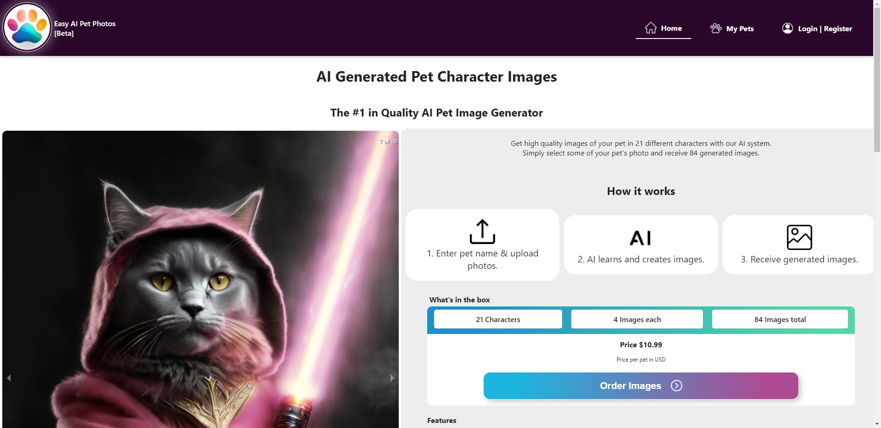The width and height of the screenshot is (881, 428).
Task: Click the My Pets paw icon
Action: pyautogui.click(x=716, y=28)
